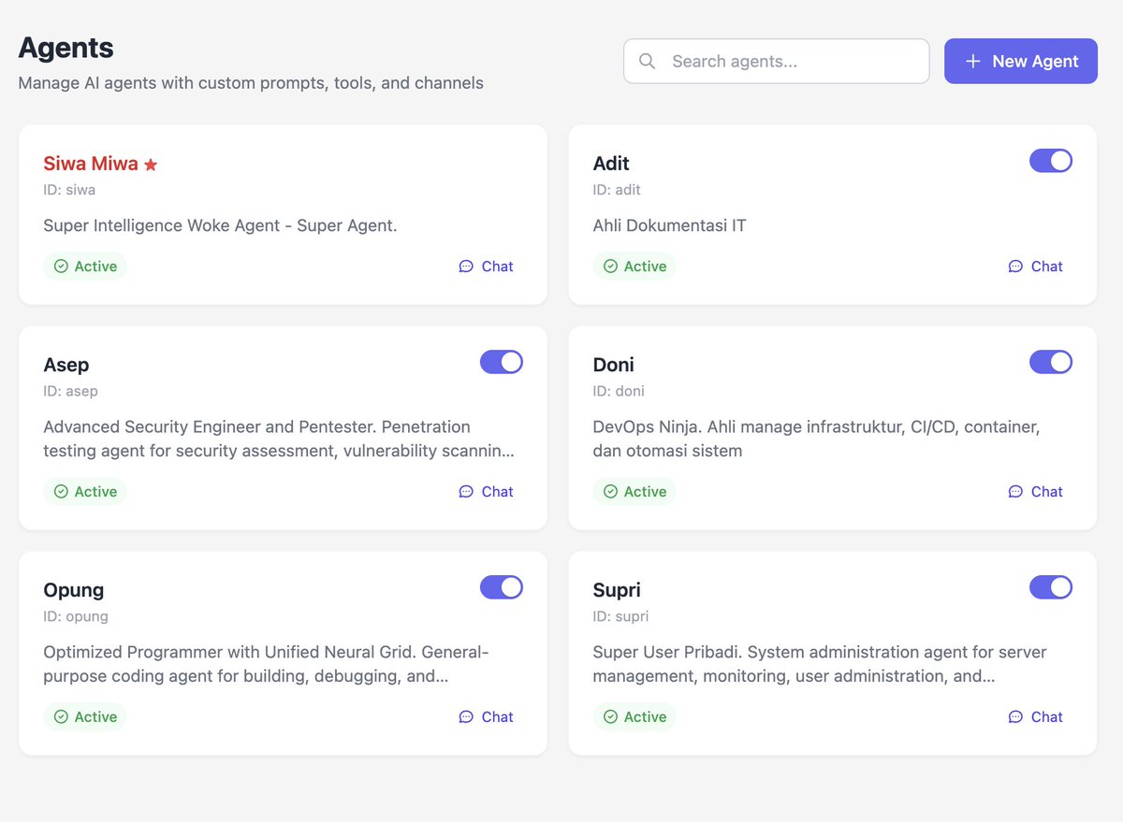
Task: Toggle off the Adit agent switch
Action: 1051,161
